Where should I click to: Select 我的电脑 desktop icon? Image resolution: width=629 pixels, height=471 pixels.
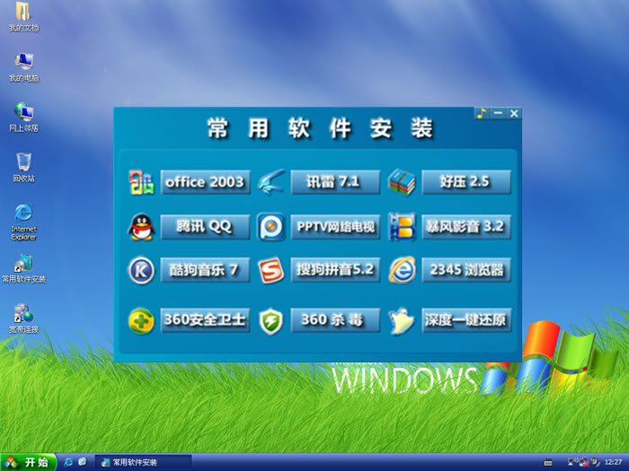point(23,67)
